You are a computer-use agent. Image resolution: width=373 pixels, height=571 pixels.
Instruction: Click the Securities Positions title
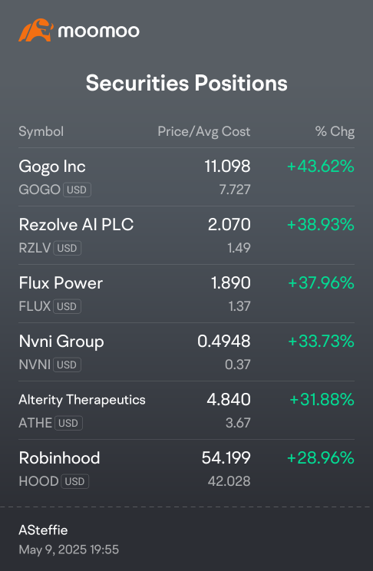click(x=186, y=83)
